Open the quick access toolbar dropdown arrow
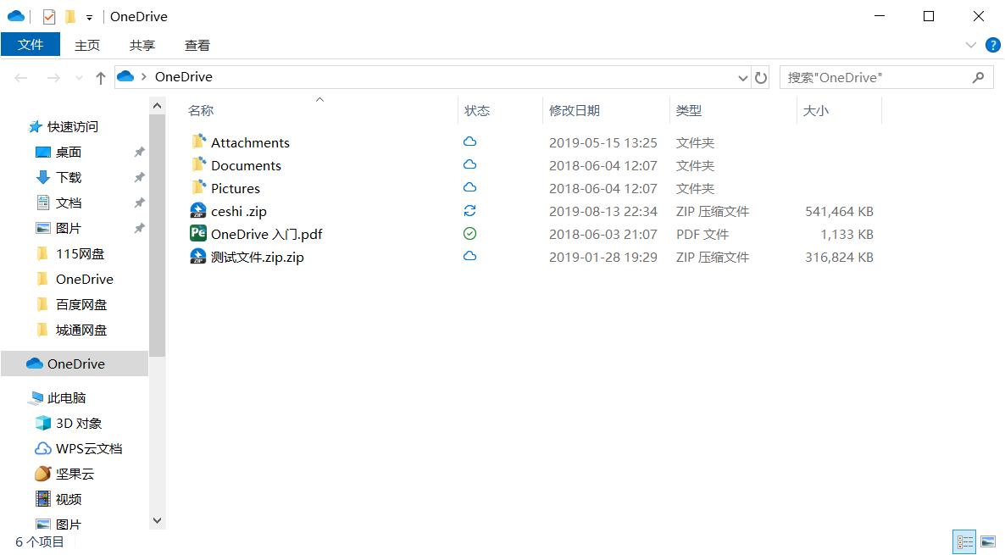 87,15
